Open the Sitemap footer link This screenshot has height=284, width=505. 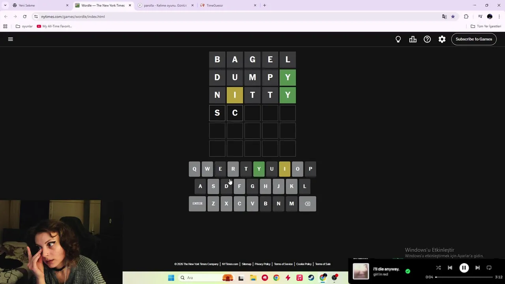point(247,264)
